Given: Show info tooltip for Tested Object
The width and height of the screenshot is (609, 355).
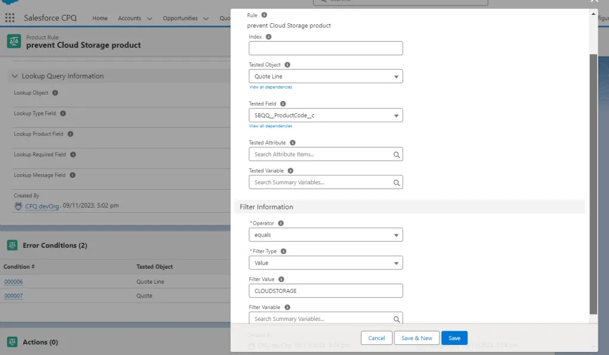Looking at the screenshot, I should tap(287, 64).
